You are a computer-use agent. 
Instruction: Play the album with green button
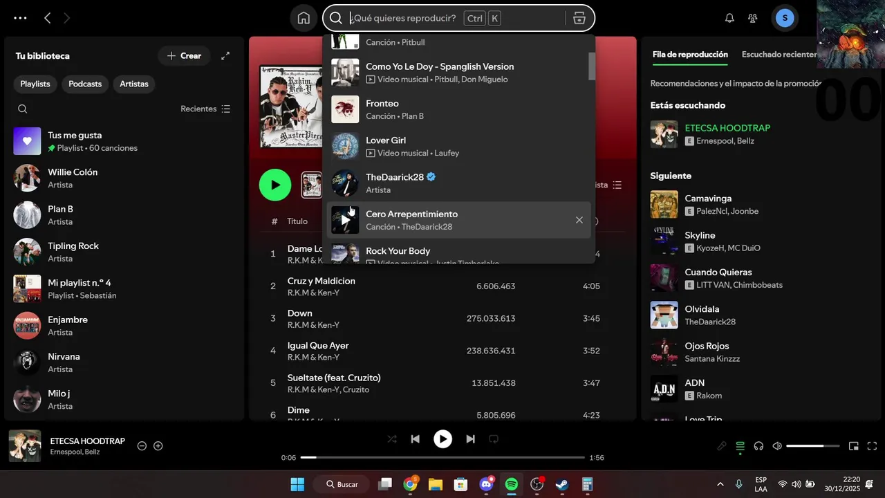tap(275, 185)
